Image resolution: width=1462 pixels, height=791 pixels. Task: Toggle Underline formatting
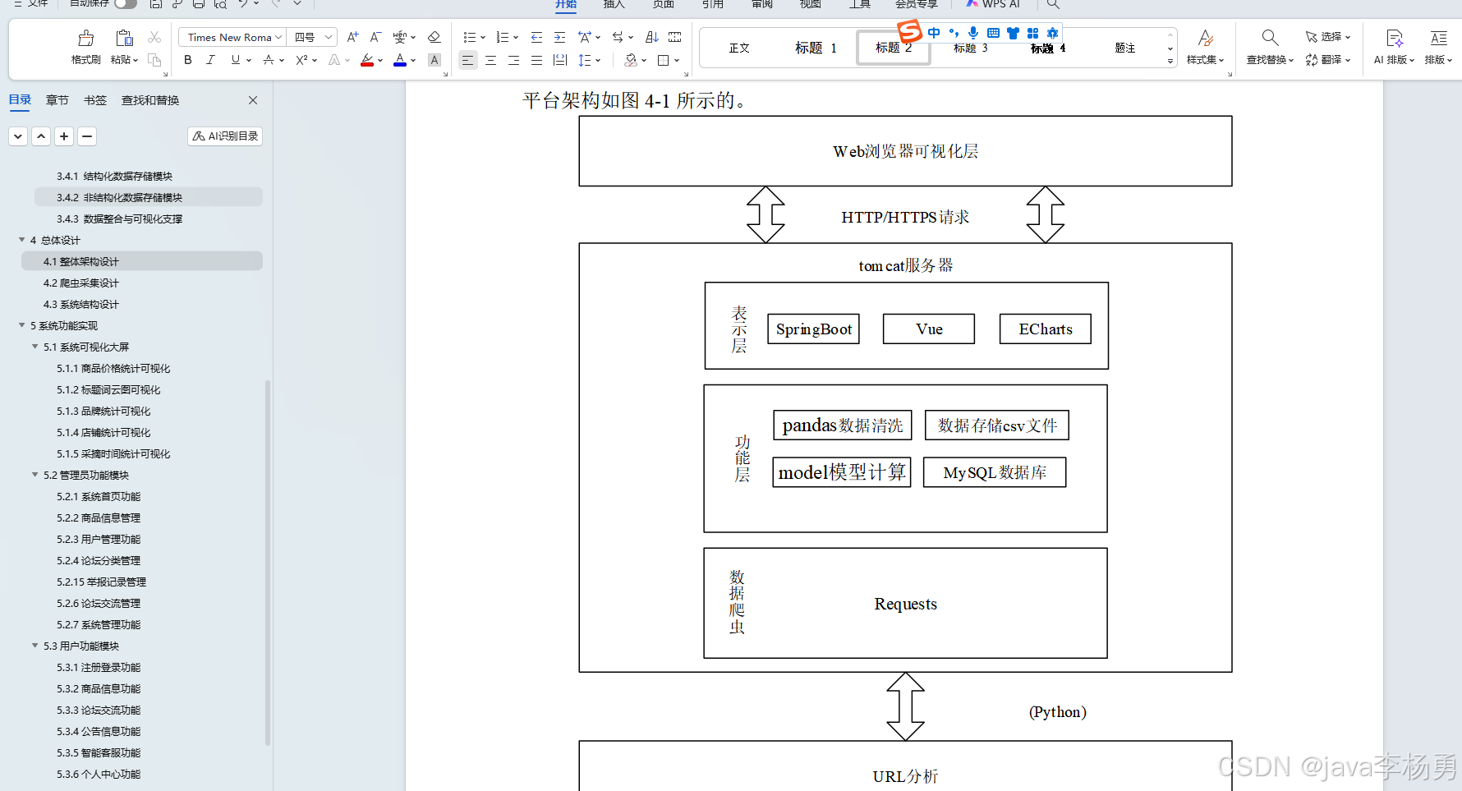pyautogui.click(x=236, y=59)
